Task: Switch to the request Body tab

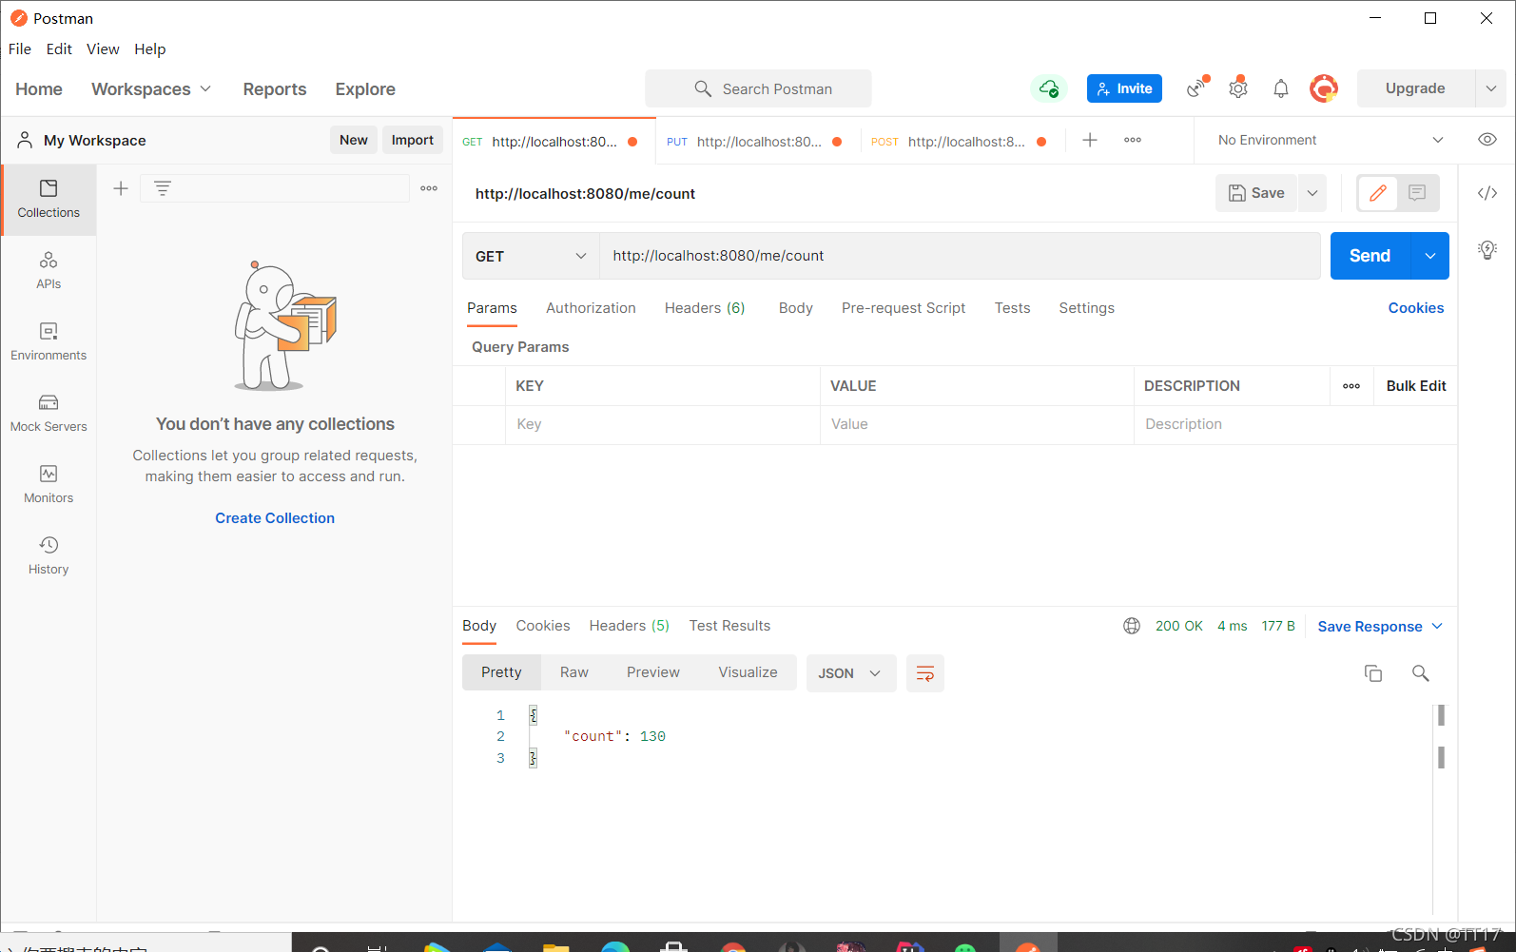Action: pyautogui.click(x=796, y=308)
